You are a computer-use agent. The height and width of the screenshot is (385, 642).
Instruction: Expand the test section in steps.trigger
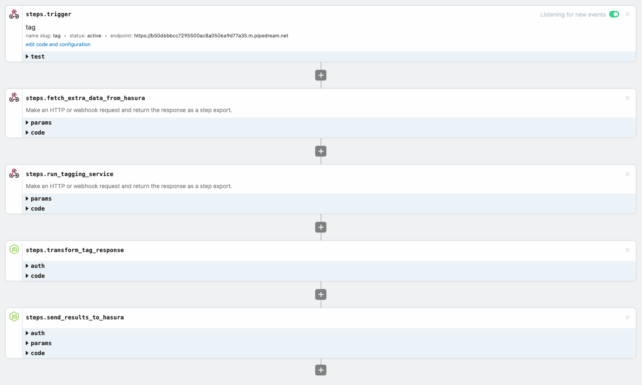point(329,56)
